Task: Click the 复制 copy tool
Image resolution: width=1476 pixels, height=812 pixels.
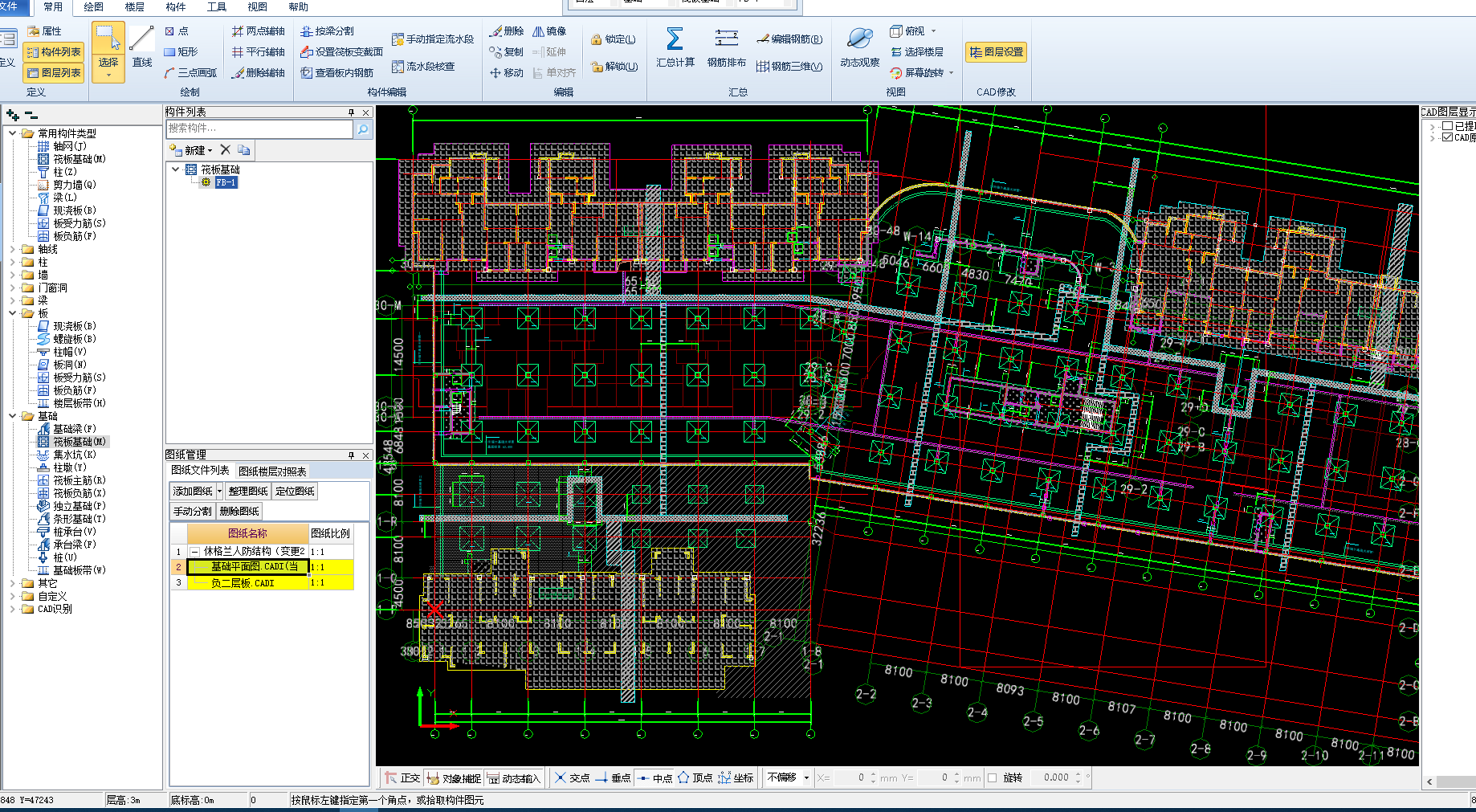Action: point(507,52)
